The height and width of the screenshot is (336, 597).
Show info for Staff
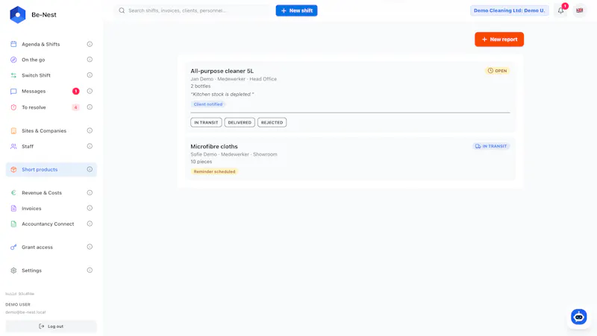pos(90,146)
